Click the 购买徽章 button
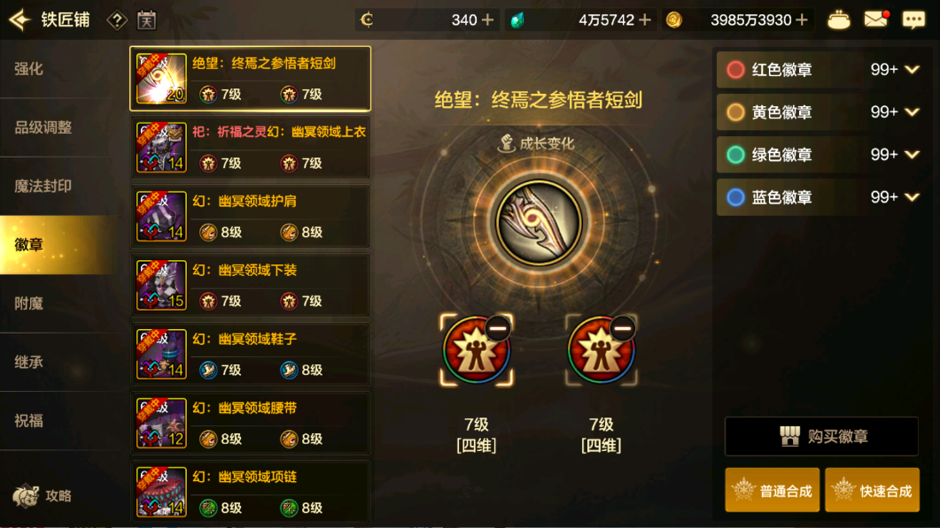 (821, 436)
